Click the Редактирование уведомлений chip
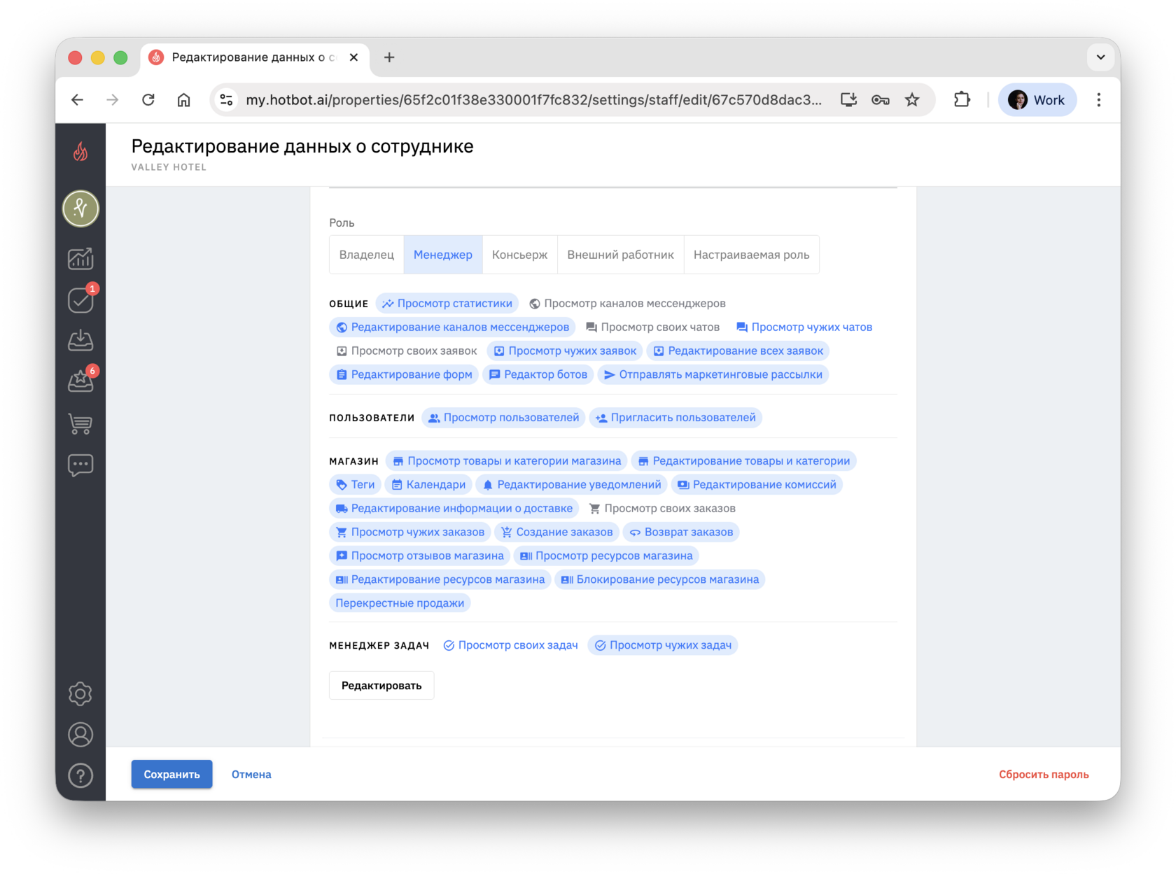 [571, 484]
